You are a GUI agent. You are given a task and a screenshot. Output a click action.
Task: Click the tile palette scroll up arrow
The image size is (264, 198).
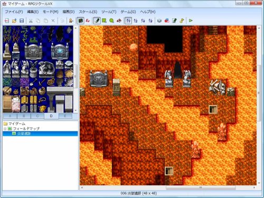click(x=76, y=28)
